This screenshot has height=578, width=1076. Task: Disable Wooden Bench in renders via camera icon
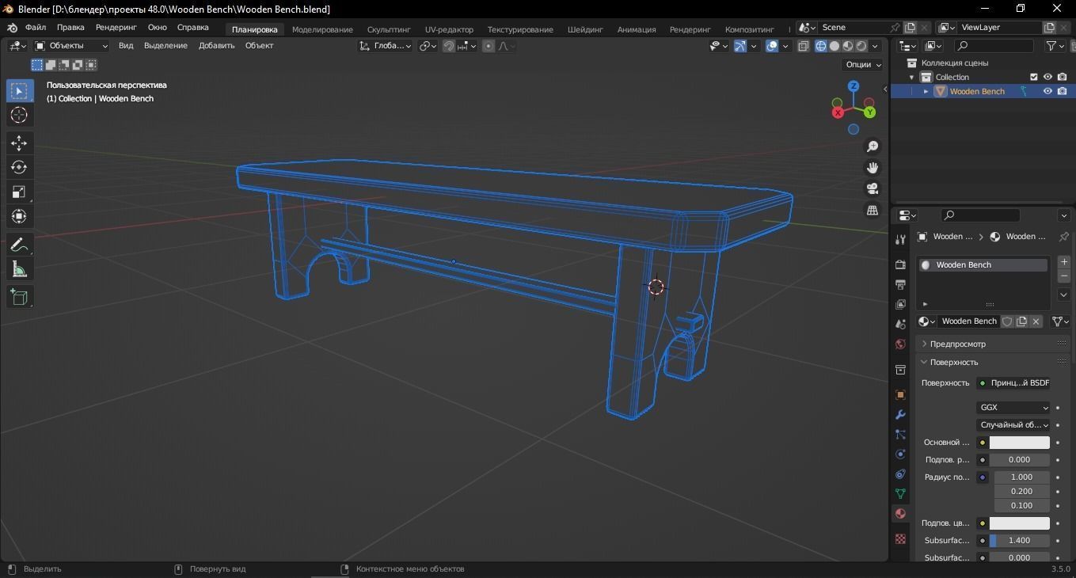[x=1062, y=91]
